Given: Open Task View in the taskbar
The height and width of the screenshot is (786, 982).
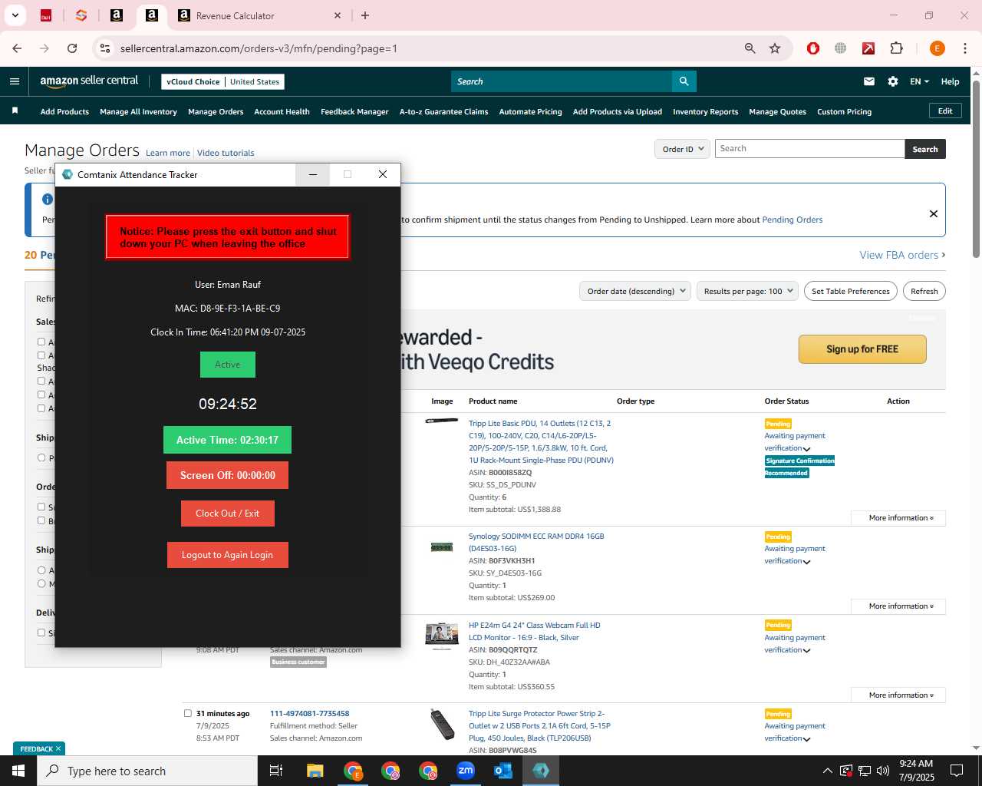Looking at the screenshot, I should pos(276,771).
